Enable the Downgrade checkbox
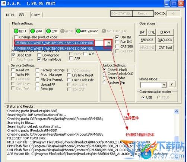Viewport: 187px width, 162px height. click(x=39, y=55)
